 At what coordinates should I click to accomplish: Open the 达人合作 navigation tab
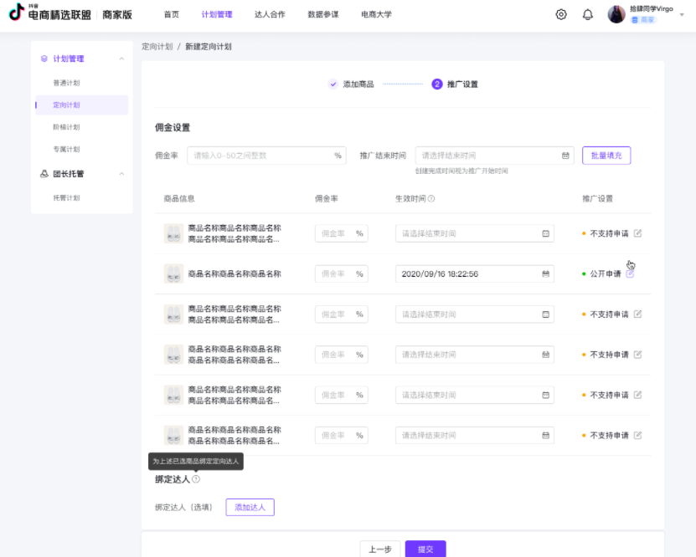coord(270,15)
